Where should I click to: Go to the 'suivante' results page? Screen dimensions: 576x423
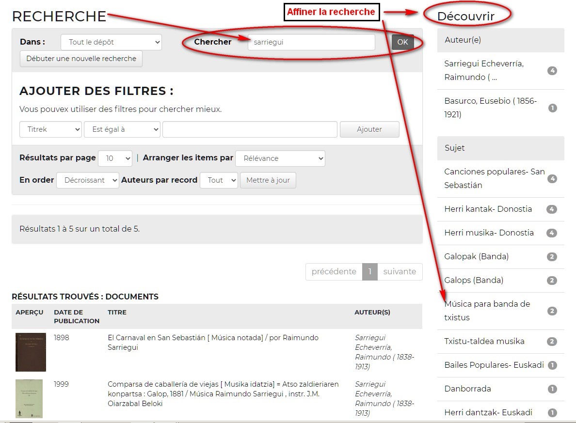point(400,272)
